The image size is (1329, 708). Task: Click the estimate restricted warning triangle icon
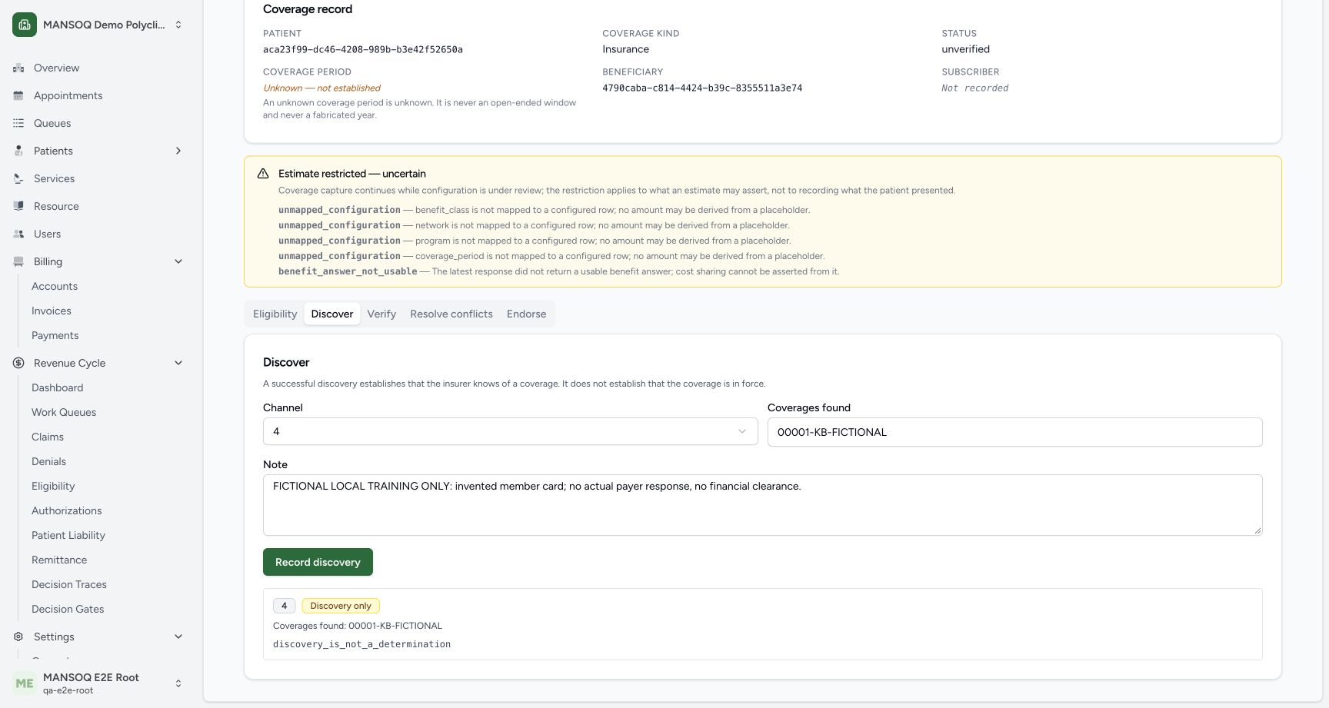pos(263,174)
